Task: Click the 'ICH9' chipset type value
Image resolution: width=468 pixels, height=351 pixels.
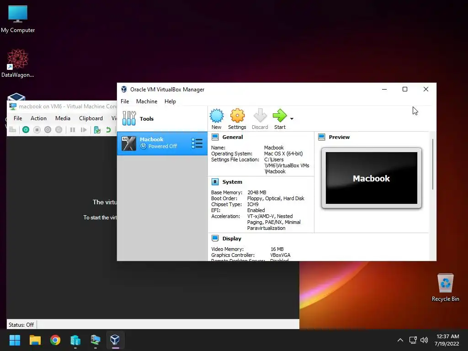Action: 253,204
